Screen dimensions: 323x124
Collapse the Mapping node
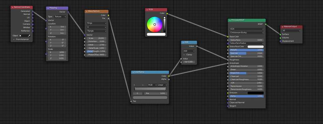(x=48, y=8)
